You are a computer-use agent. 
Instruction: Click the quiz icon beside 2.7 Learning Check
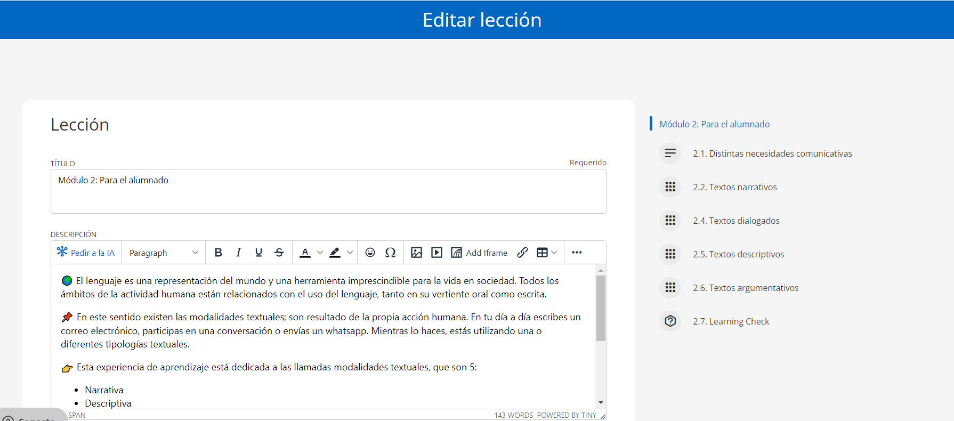click(x=670, y=321)
